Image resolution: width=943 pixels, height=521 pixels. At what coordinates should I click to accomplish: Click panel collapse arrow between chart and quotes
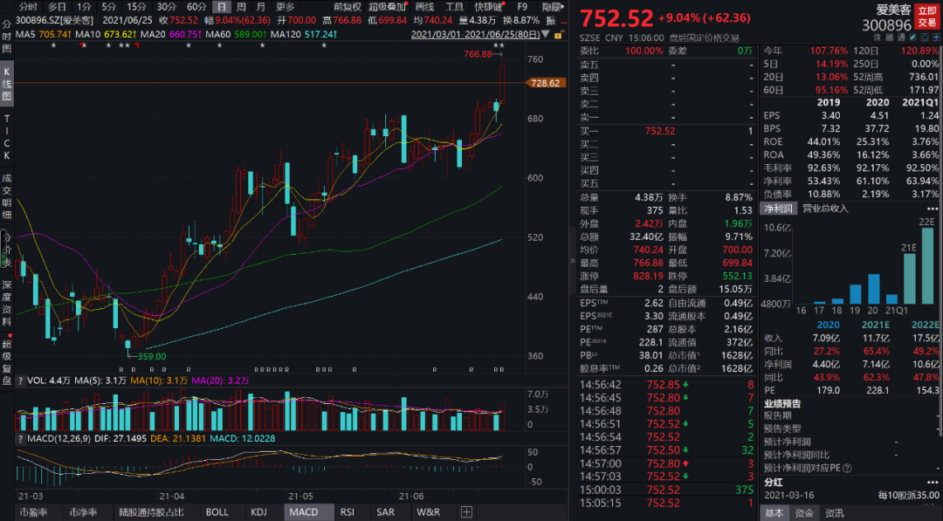click(x=573, y=260)
